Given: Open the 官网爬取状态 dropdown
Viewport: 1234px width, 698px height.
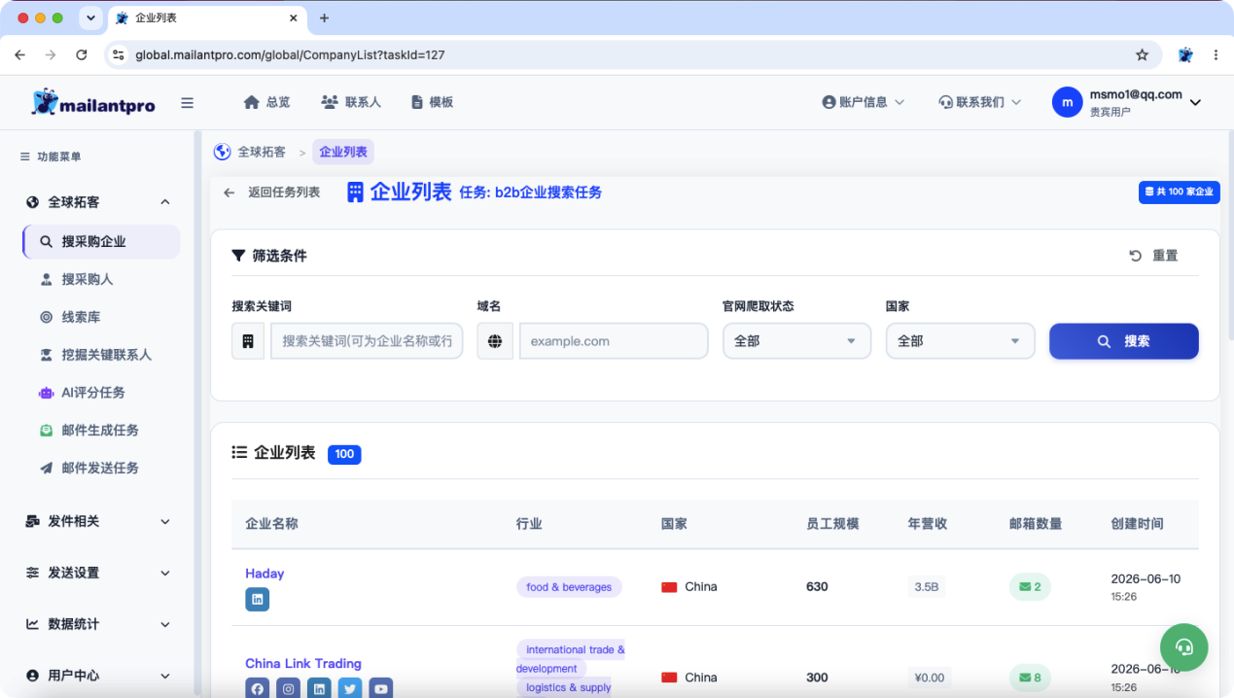Looking at the screenshot, I should [x=796, y=341].
